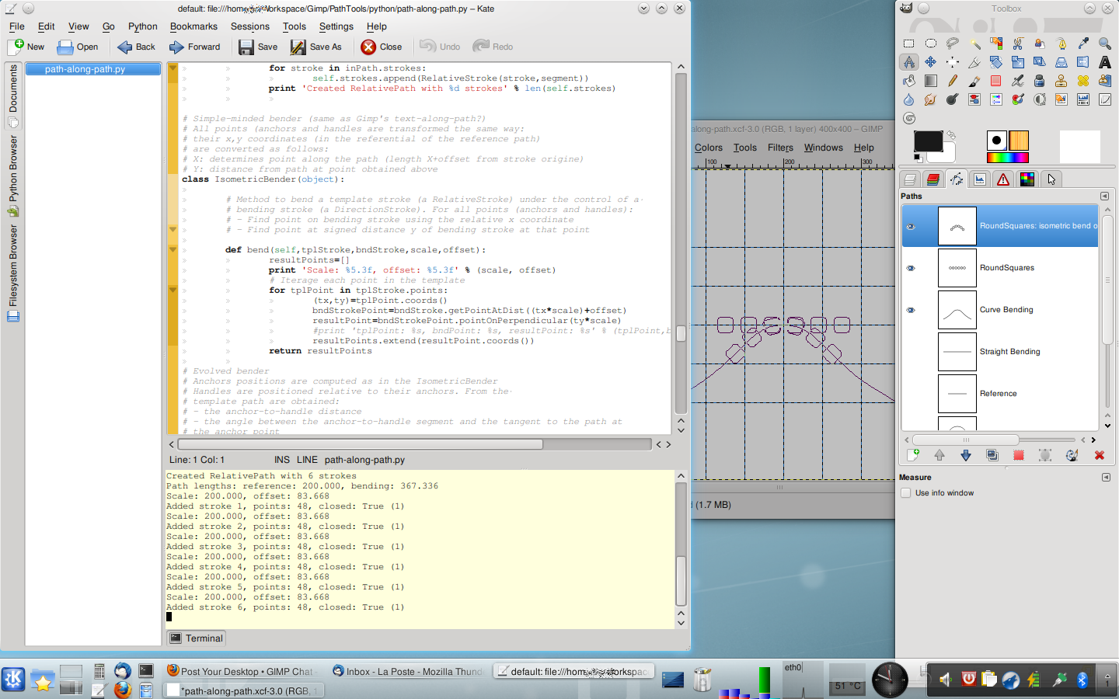Image resolution: width=1119 pixels, height=699 pixels.
Task: Select the Ellipse Select tool
Action: coord(930,43)
